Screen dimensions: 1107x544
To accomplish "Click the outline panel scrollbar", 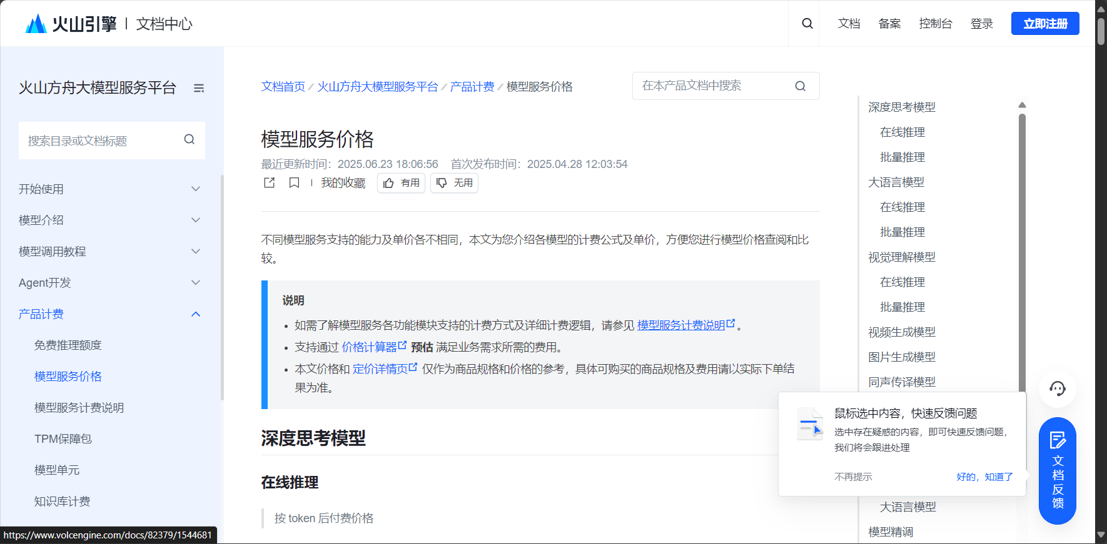I will [x=1022, y=252].
